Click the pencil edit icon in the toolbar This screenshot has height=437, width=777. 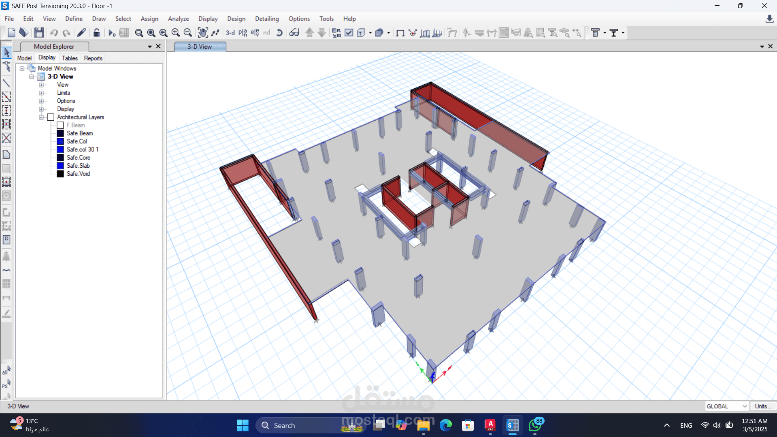pyautogui.click(x=81, y=33)
